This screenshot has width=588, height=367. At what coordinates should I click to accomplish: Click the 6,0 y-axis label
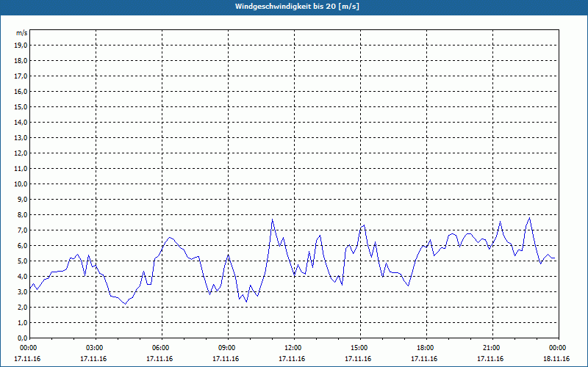point(22,246)
